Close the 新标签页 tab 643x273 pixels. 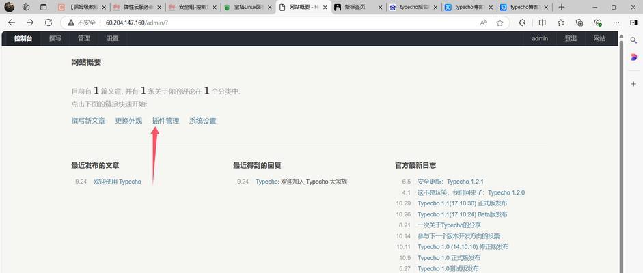click(379, 8)
